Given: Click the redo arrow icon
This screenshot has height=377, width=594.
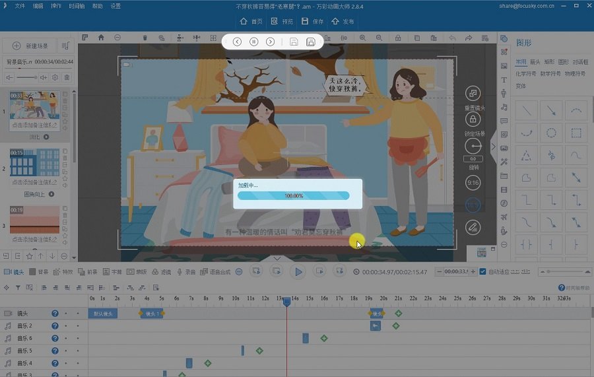Looking at the screenshot, I should pos(469,38).
